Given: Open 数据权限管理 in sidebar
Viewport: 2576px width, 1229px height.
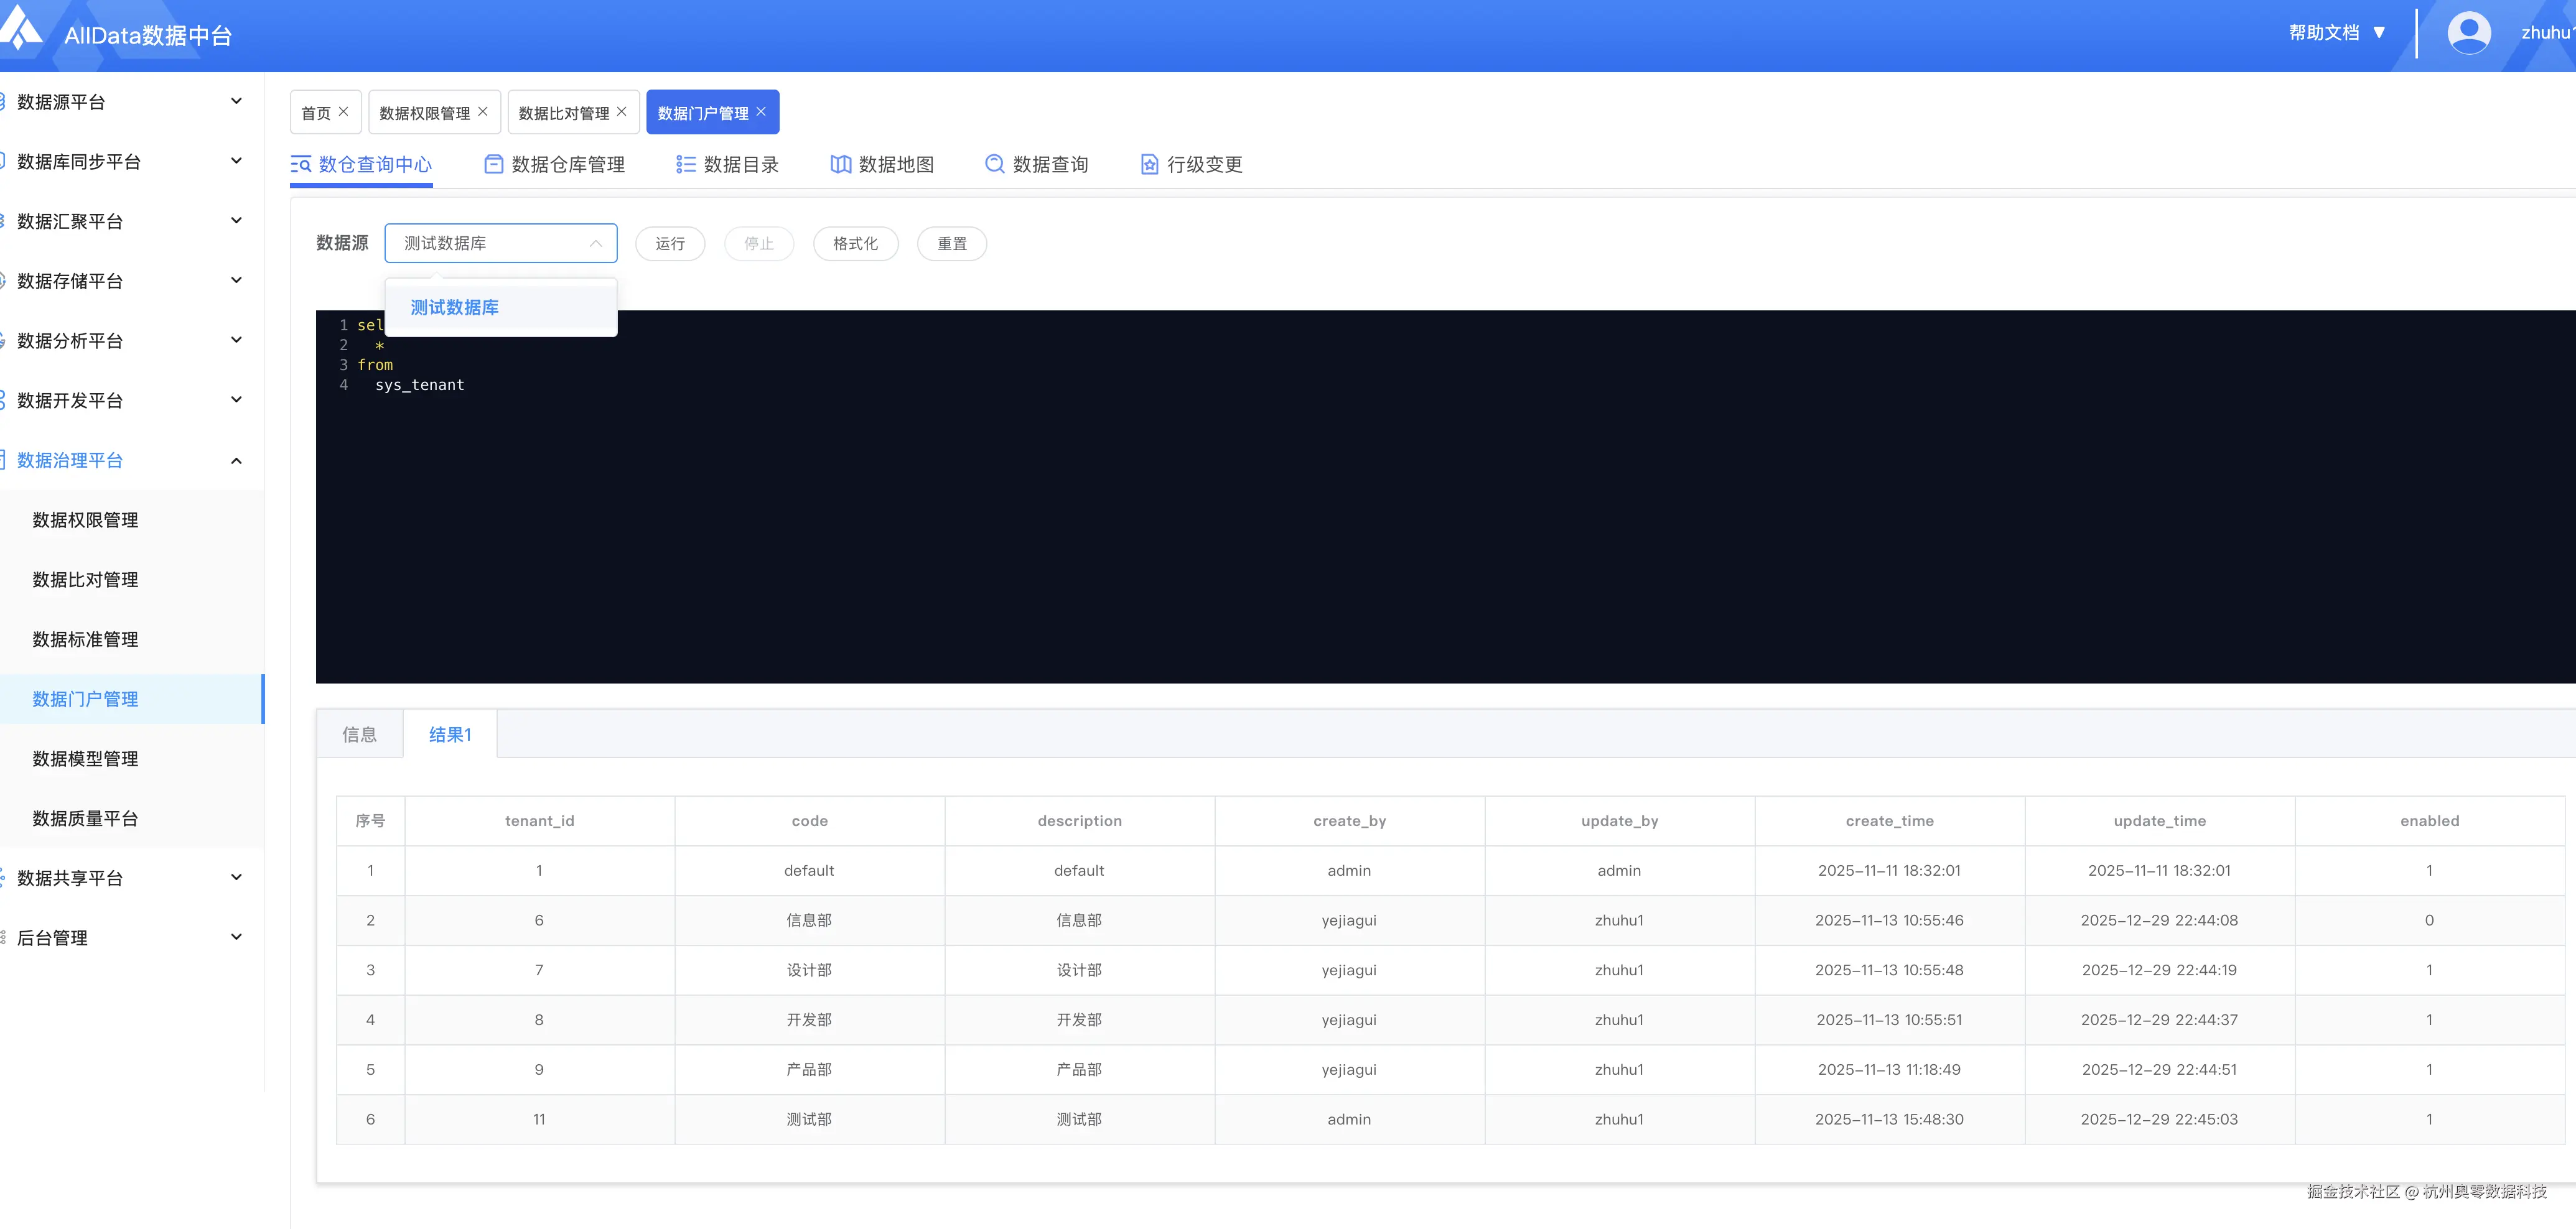Looking at the screenshot, I should pos(132,519).
